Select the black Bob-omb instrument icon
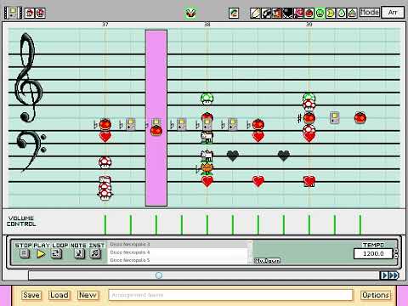Viewport: 408px width, 306px height. [287, 13]
